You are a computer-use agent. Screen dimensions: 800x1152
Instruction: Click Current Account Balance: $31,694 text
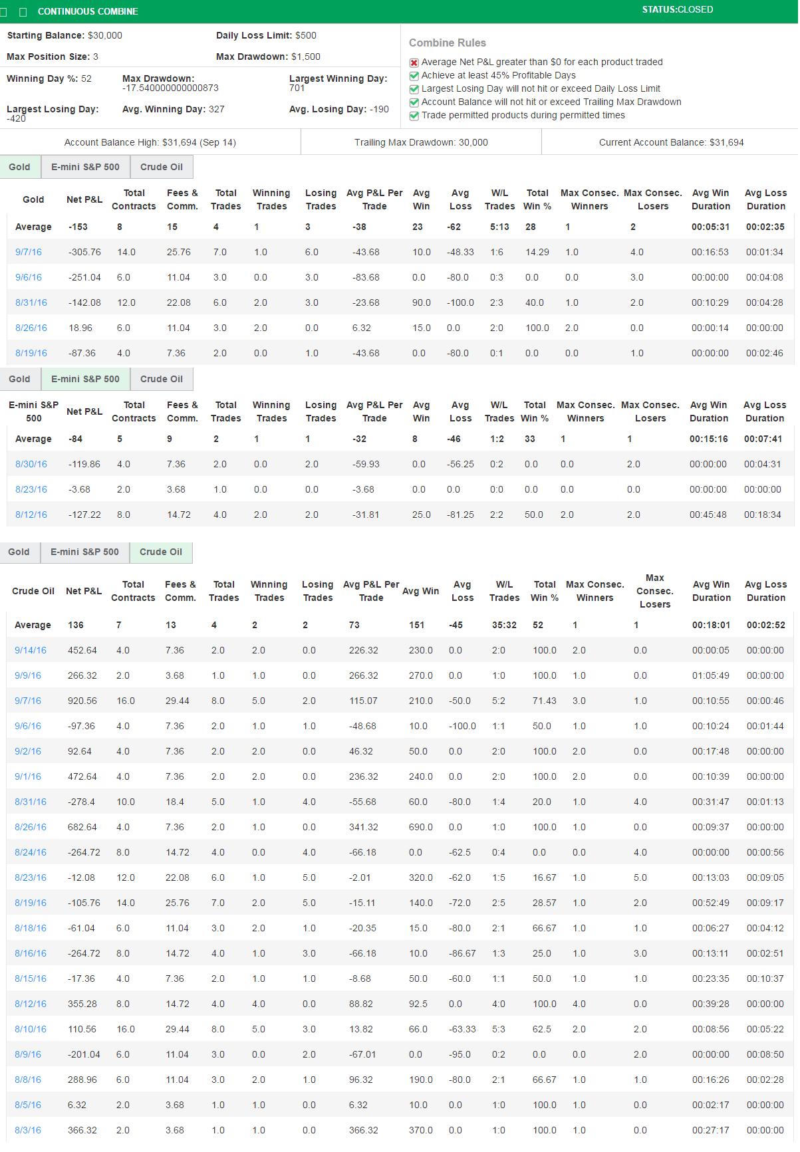pos(672,142)
